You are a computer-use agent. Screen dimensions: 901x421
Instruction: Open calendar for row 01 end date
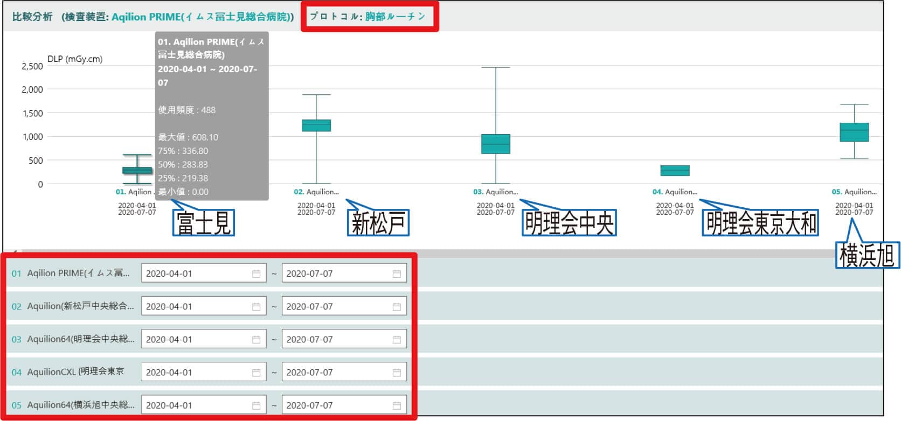click(x=397, y=273)
